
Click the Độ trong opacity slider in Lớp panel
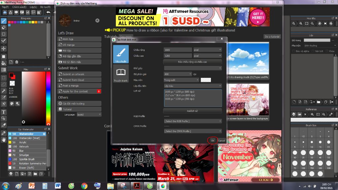point(317,40)
